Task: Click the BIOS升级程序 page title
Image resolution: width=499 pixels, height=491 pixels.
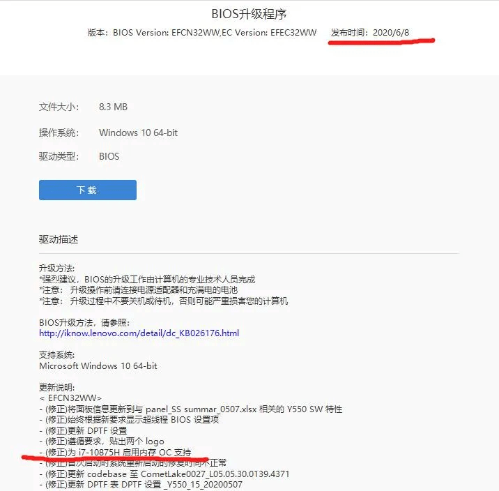Action: pos(249,14)
